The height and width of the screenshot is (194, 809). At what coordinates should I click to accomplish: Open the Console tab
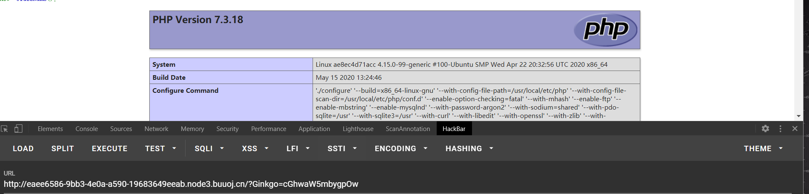[x=87, y=129]
